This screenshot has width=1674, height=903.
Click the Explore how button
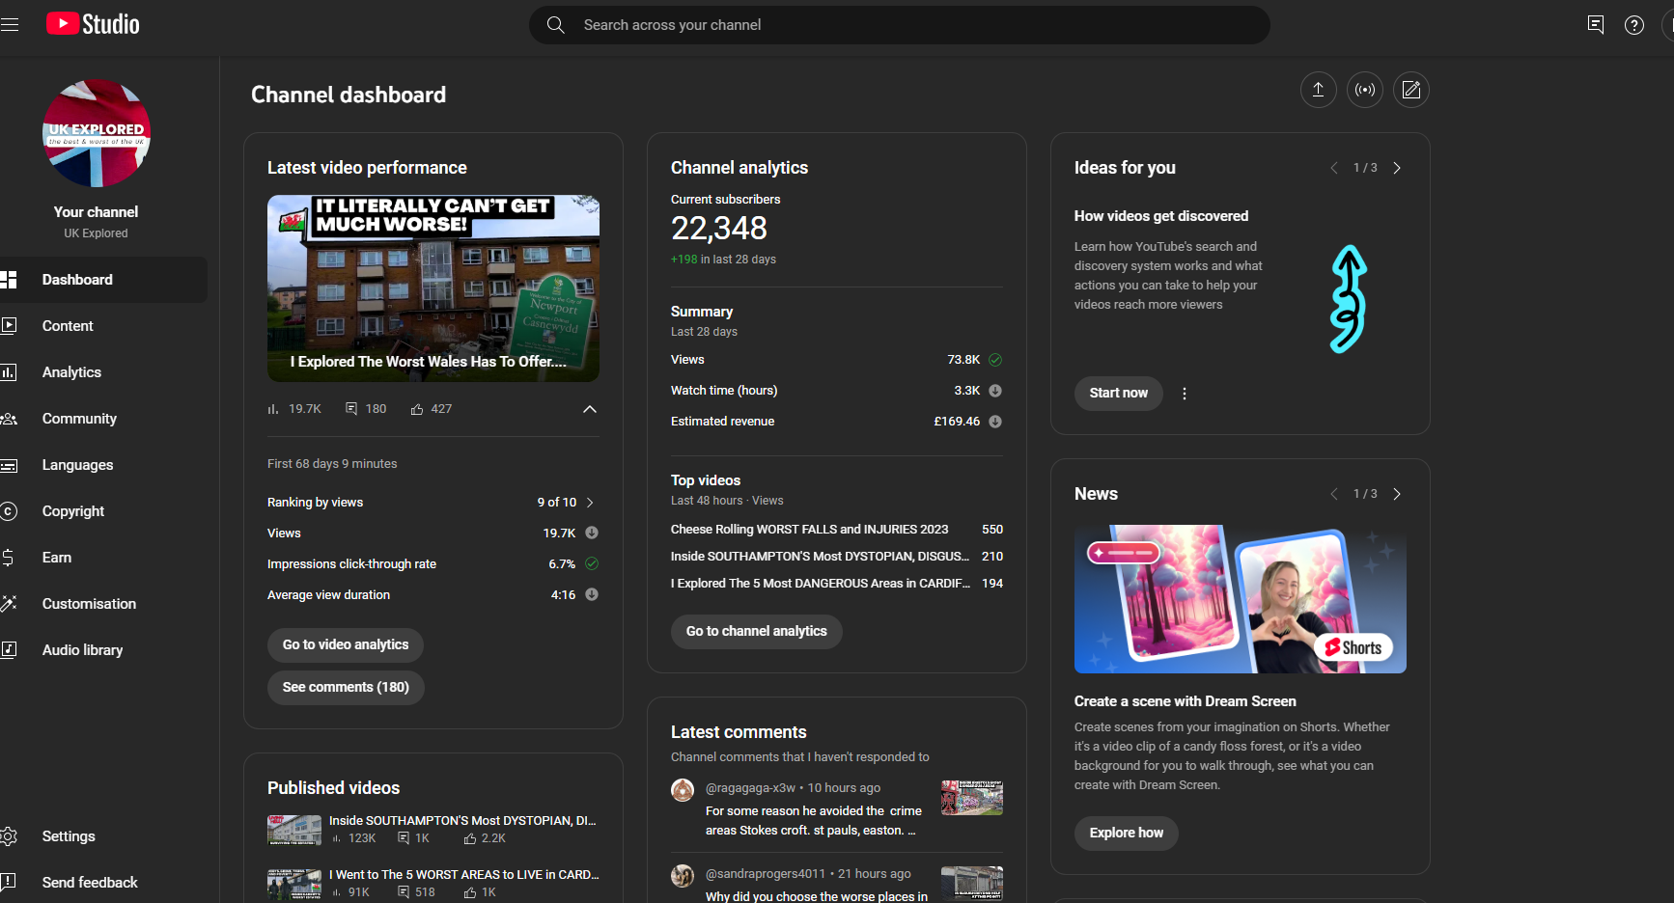click(x=1127, y=833)
